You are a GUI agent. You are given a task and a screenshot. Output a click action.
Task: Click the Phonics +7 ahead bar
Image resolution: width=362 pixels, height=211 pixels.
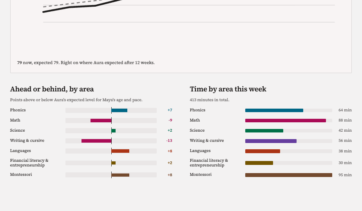[x=119, y=110]
